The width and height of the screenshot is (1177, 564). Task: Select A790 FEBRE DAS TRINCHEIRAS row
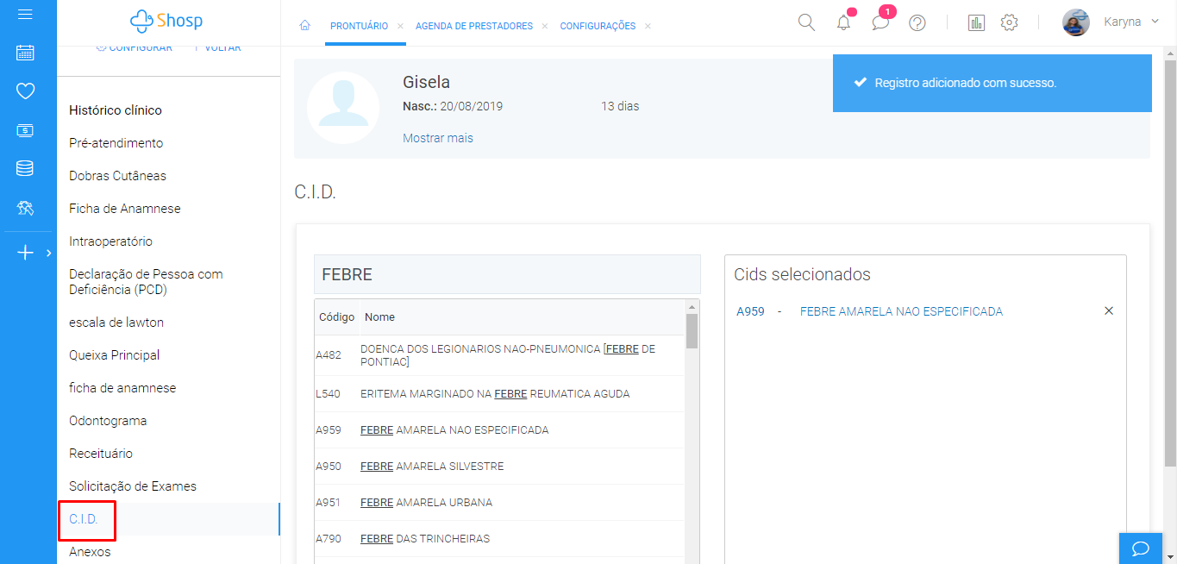pyautogui.click(x=499, y=539)
